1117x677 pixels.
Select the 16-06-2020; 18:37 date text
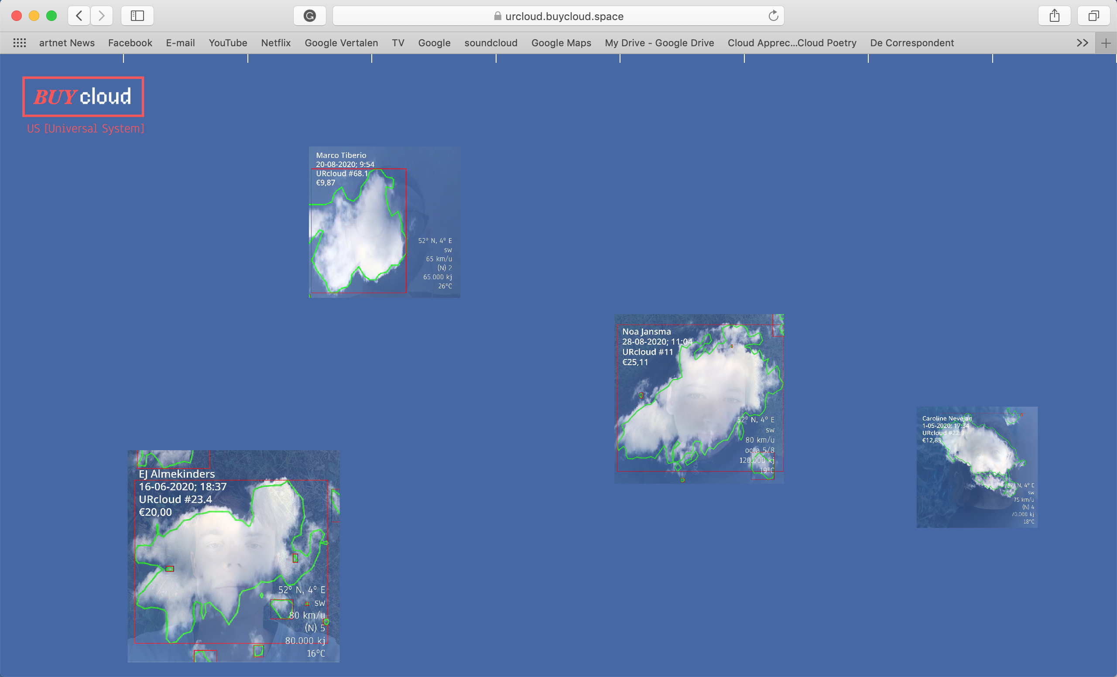pos(183,487)
